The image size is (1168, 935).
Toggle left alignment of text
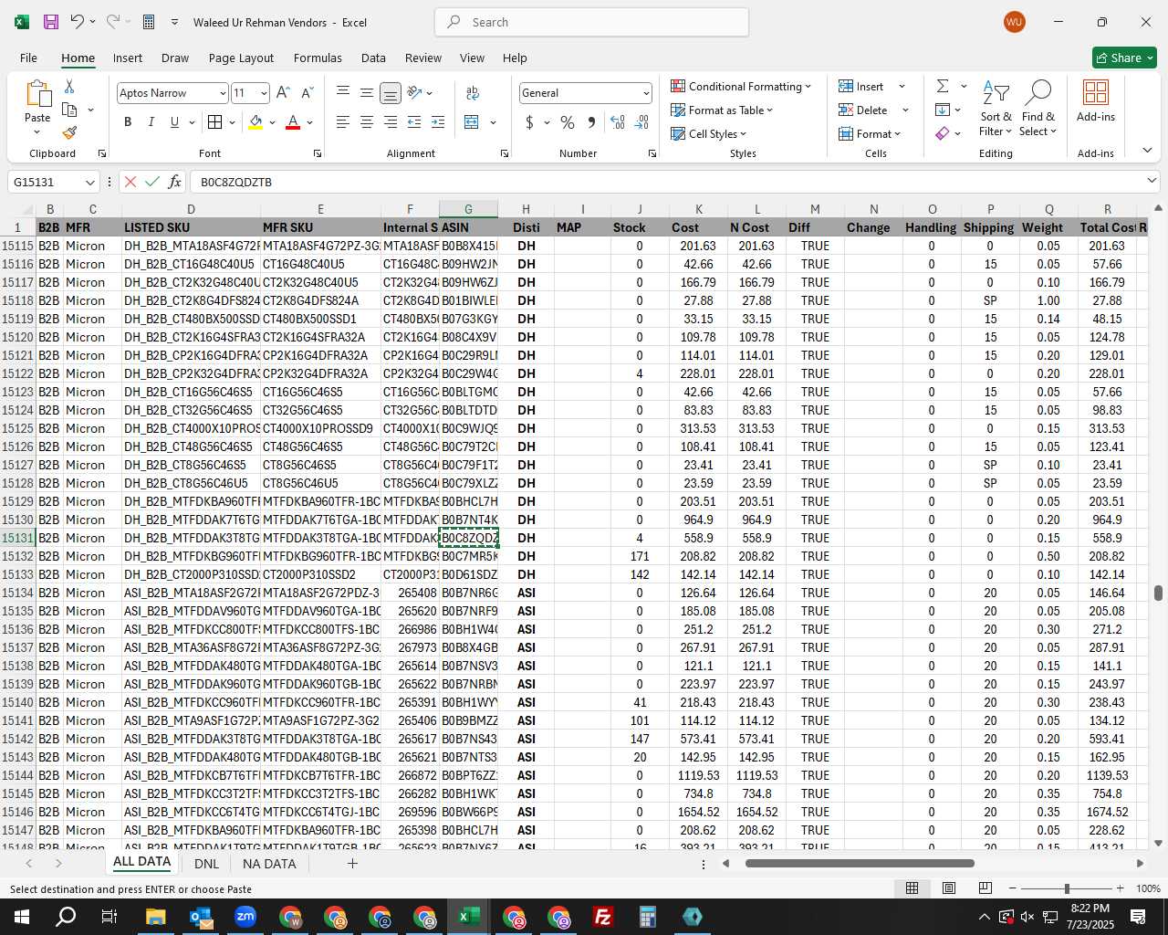click(343, 122)
